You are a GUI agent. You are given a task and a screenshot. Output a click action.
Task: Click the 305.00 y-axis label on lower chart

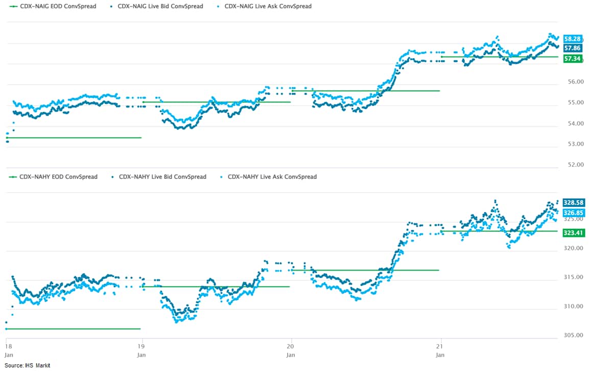click(x=573, y=335)
